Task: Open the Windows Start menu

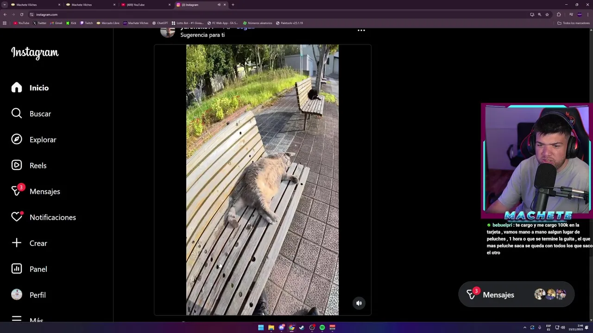Action: [261, 327]
